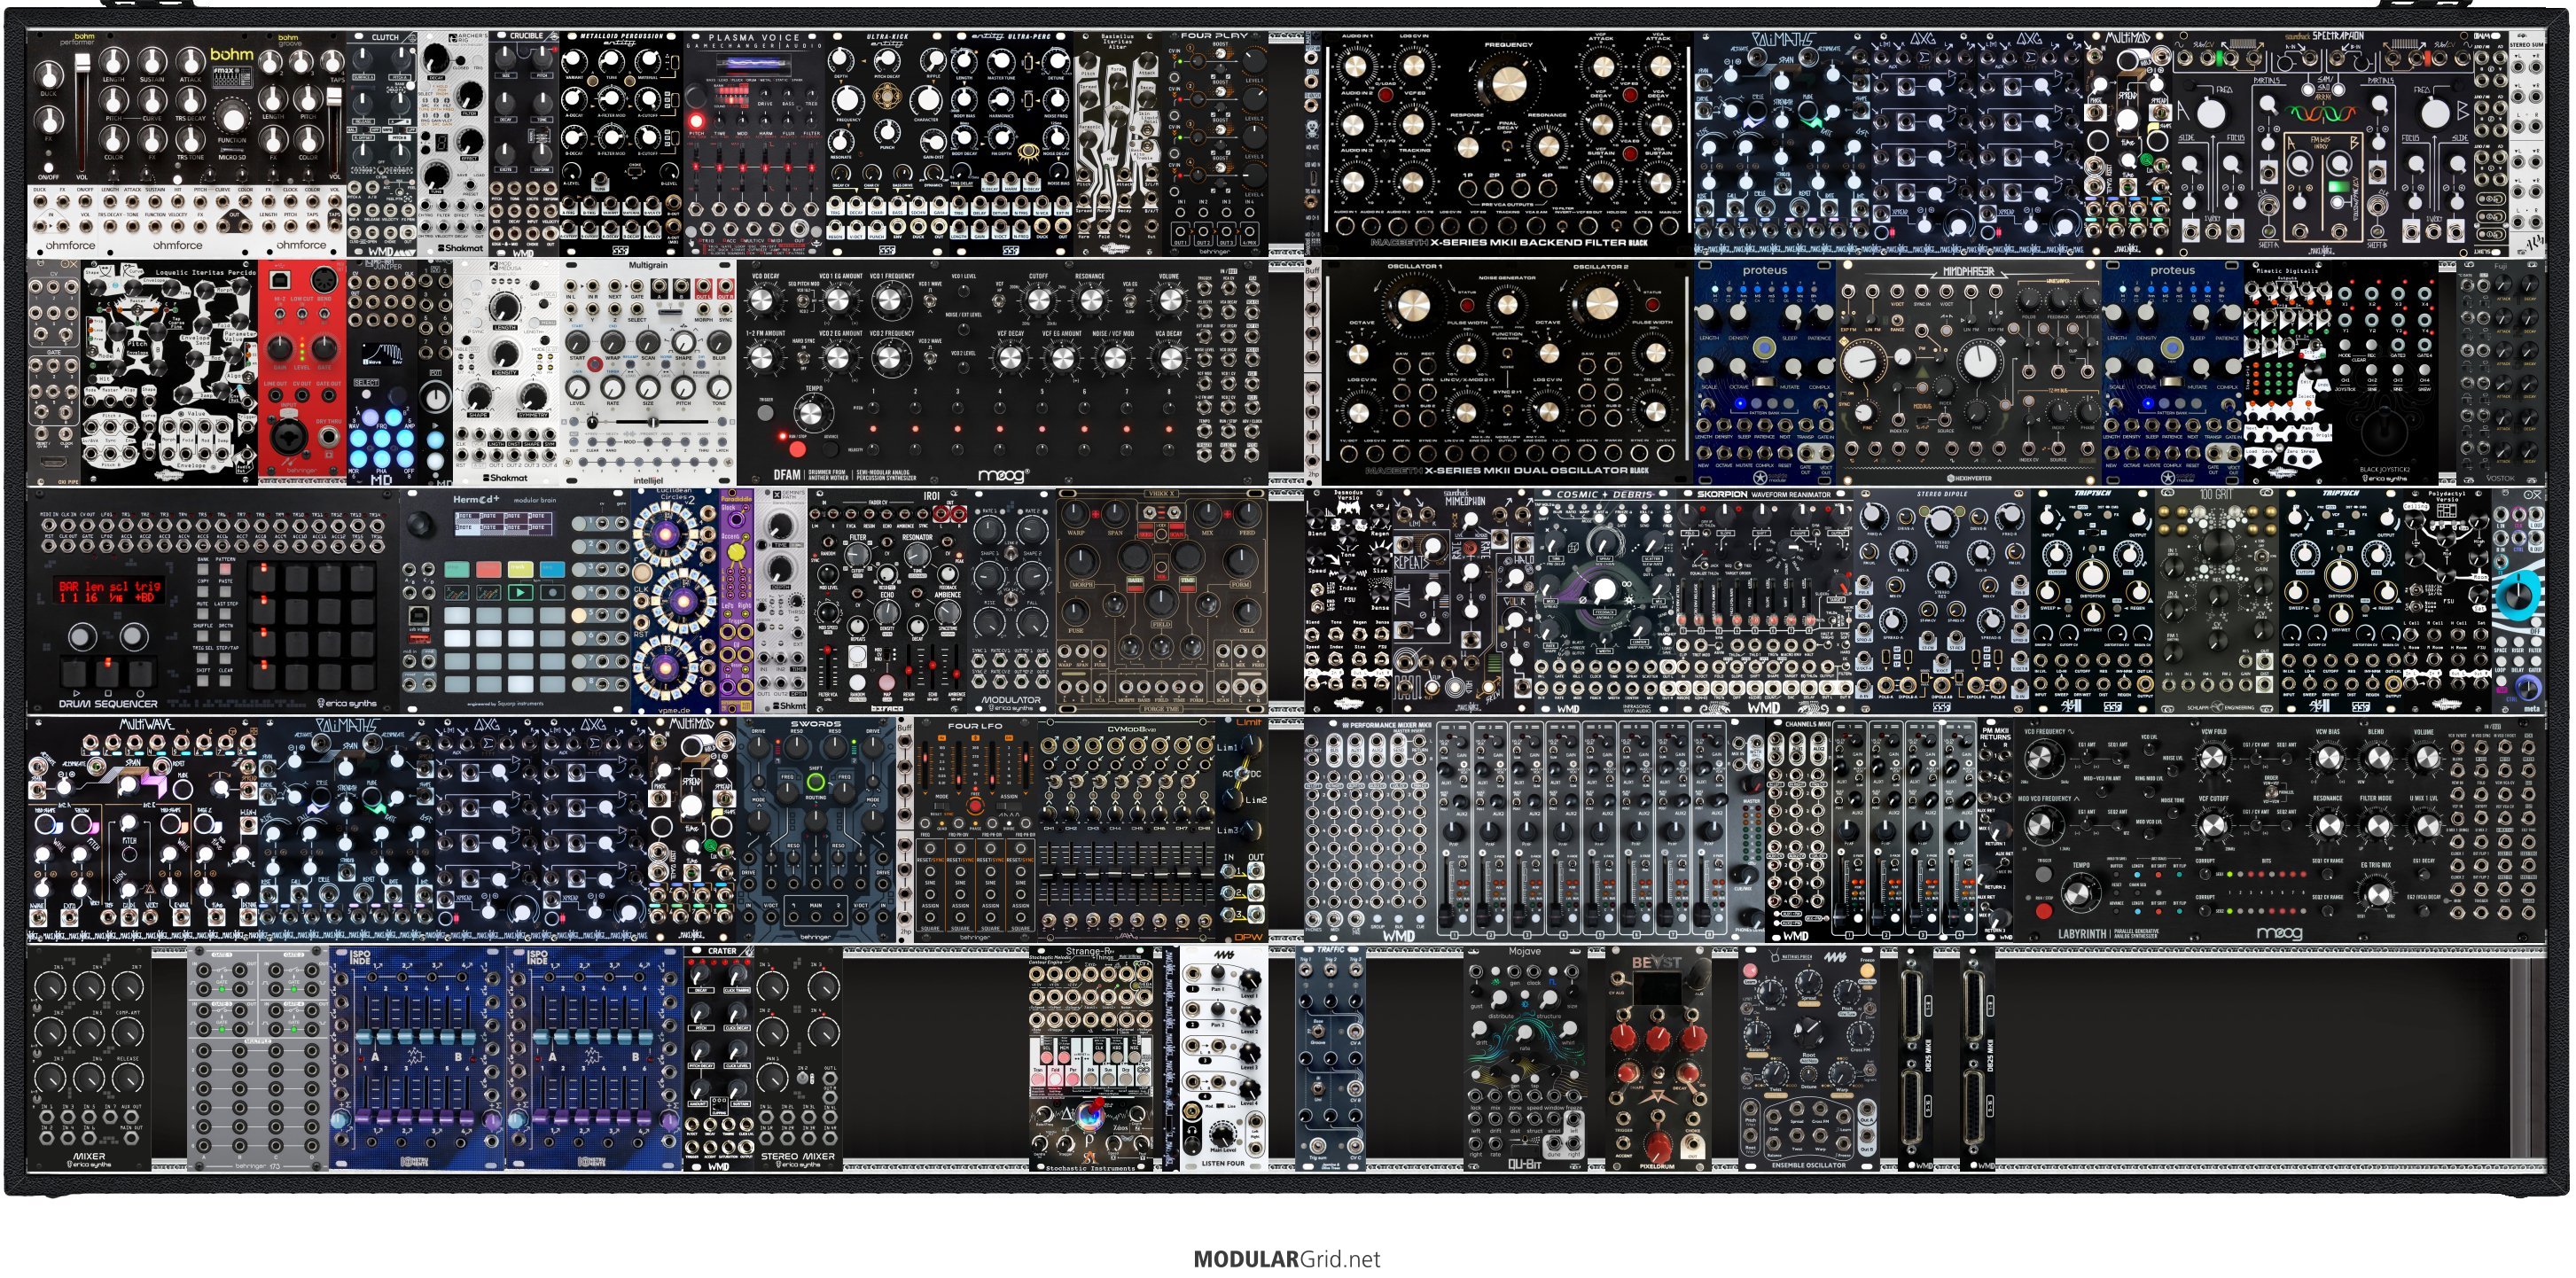Select the Pixeldrum Beast module
2576x1278 pixels.
click(x=1658, y=1059)
